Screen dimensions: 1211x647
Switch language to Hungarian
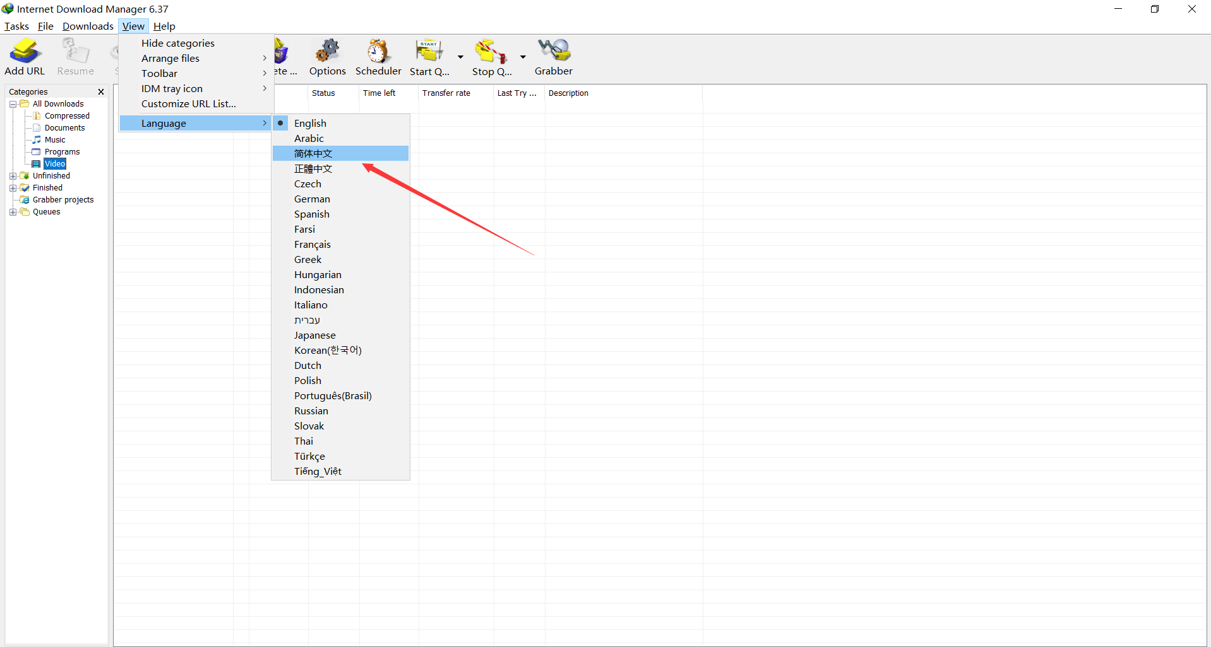[x=341, y=275]
